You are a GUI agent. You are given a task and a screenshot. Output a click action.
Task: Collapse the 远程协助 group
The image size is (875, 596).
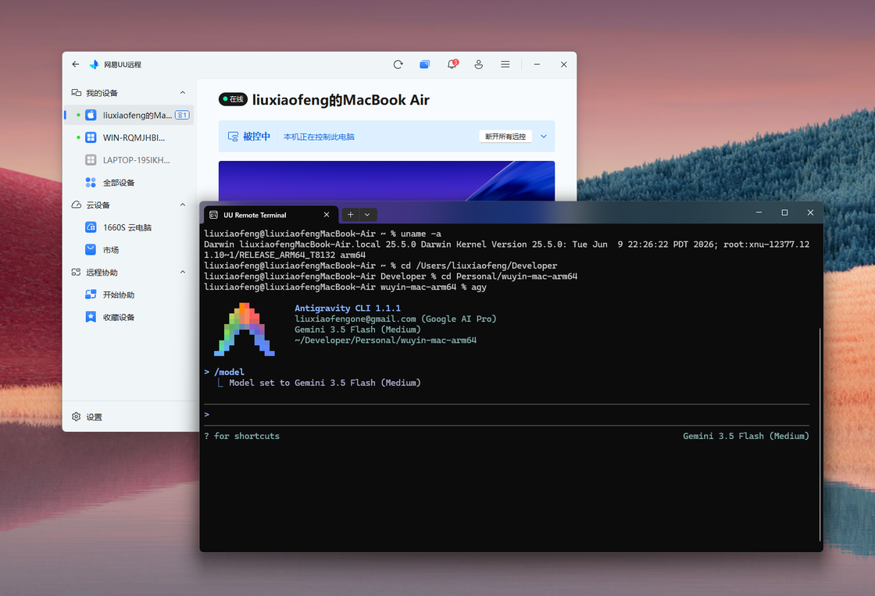click(183, 273)
